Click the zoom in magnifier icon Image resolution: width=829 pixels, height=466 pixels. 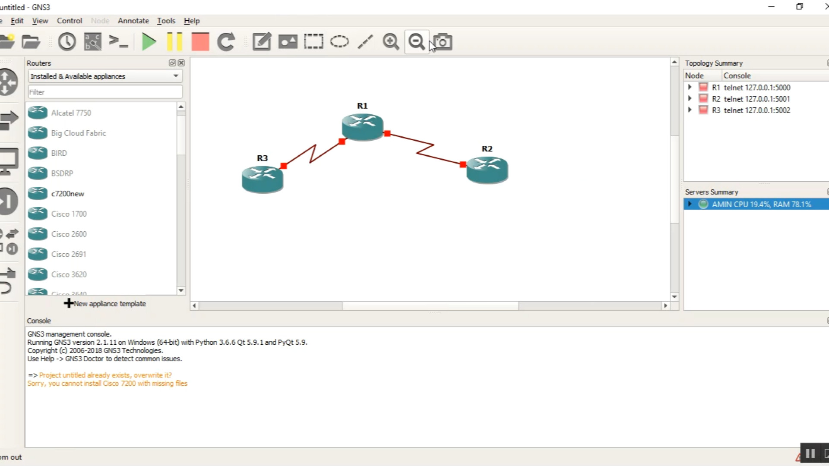coord(391,42)
